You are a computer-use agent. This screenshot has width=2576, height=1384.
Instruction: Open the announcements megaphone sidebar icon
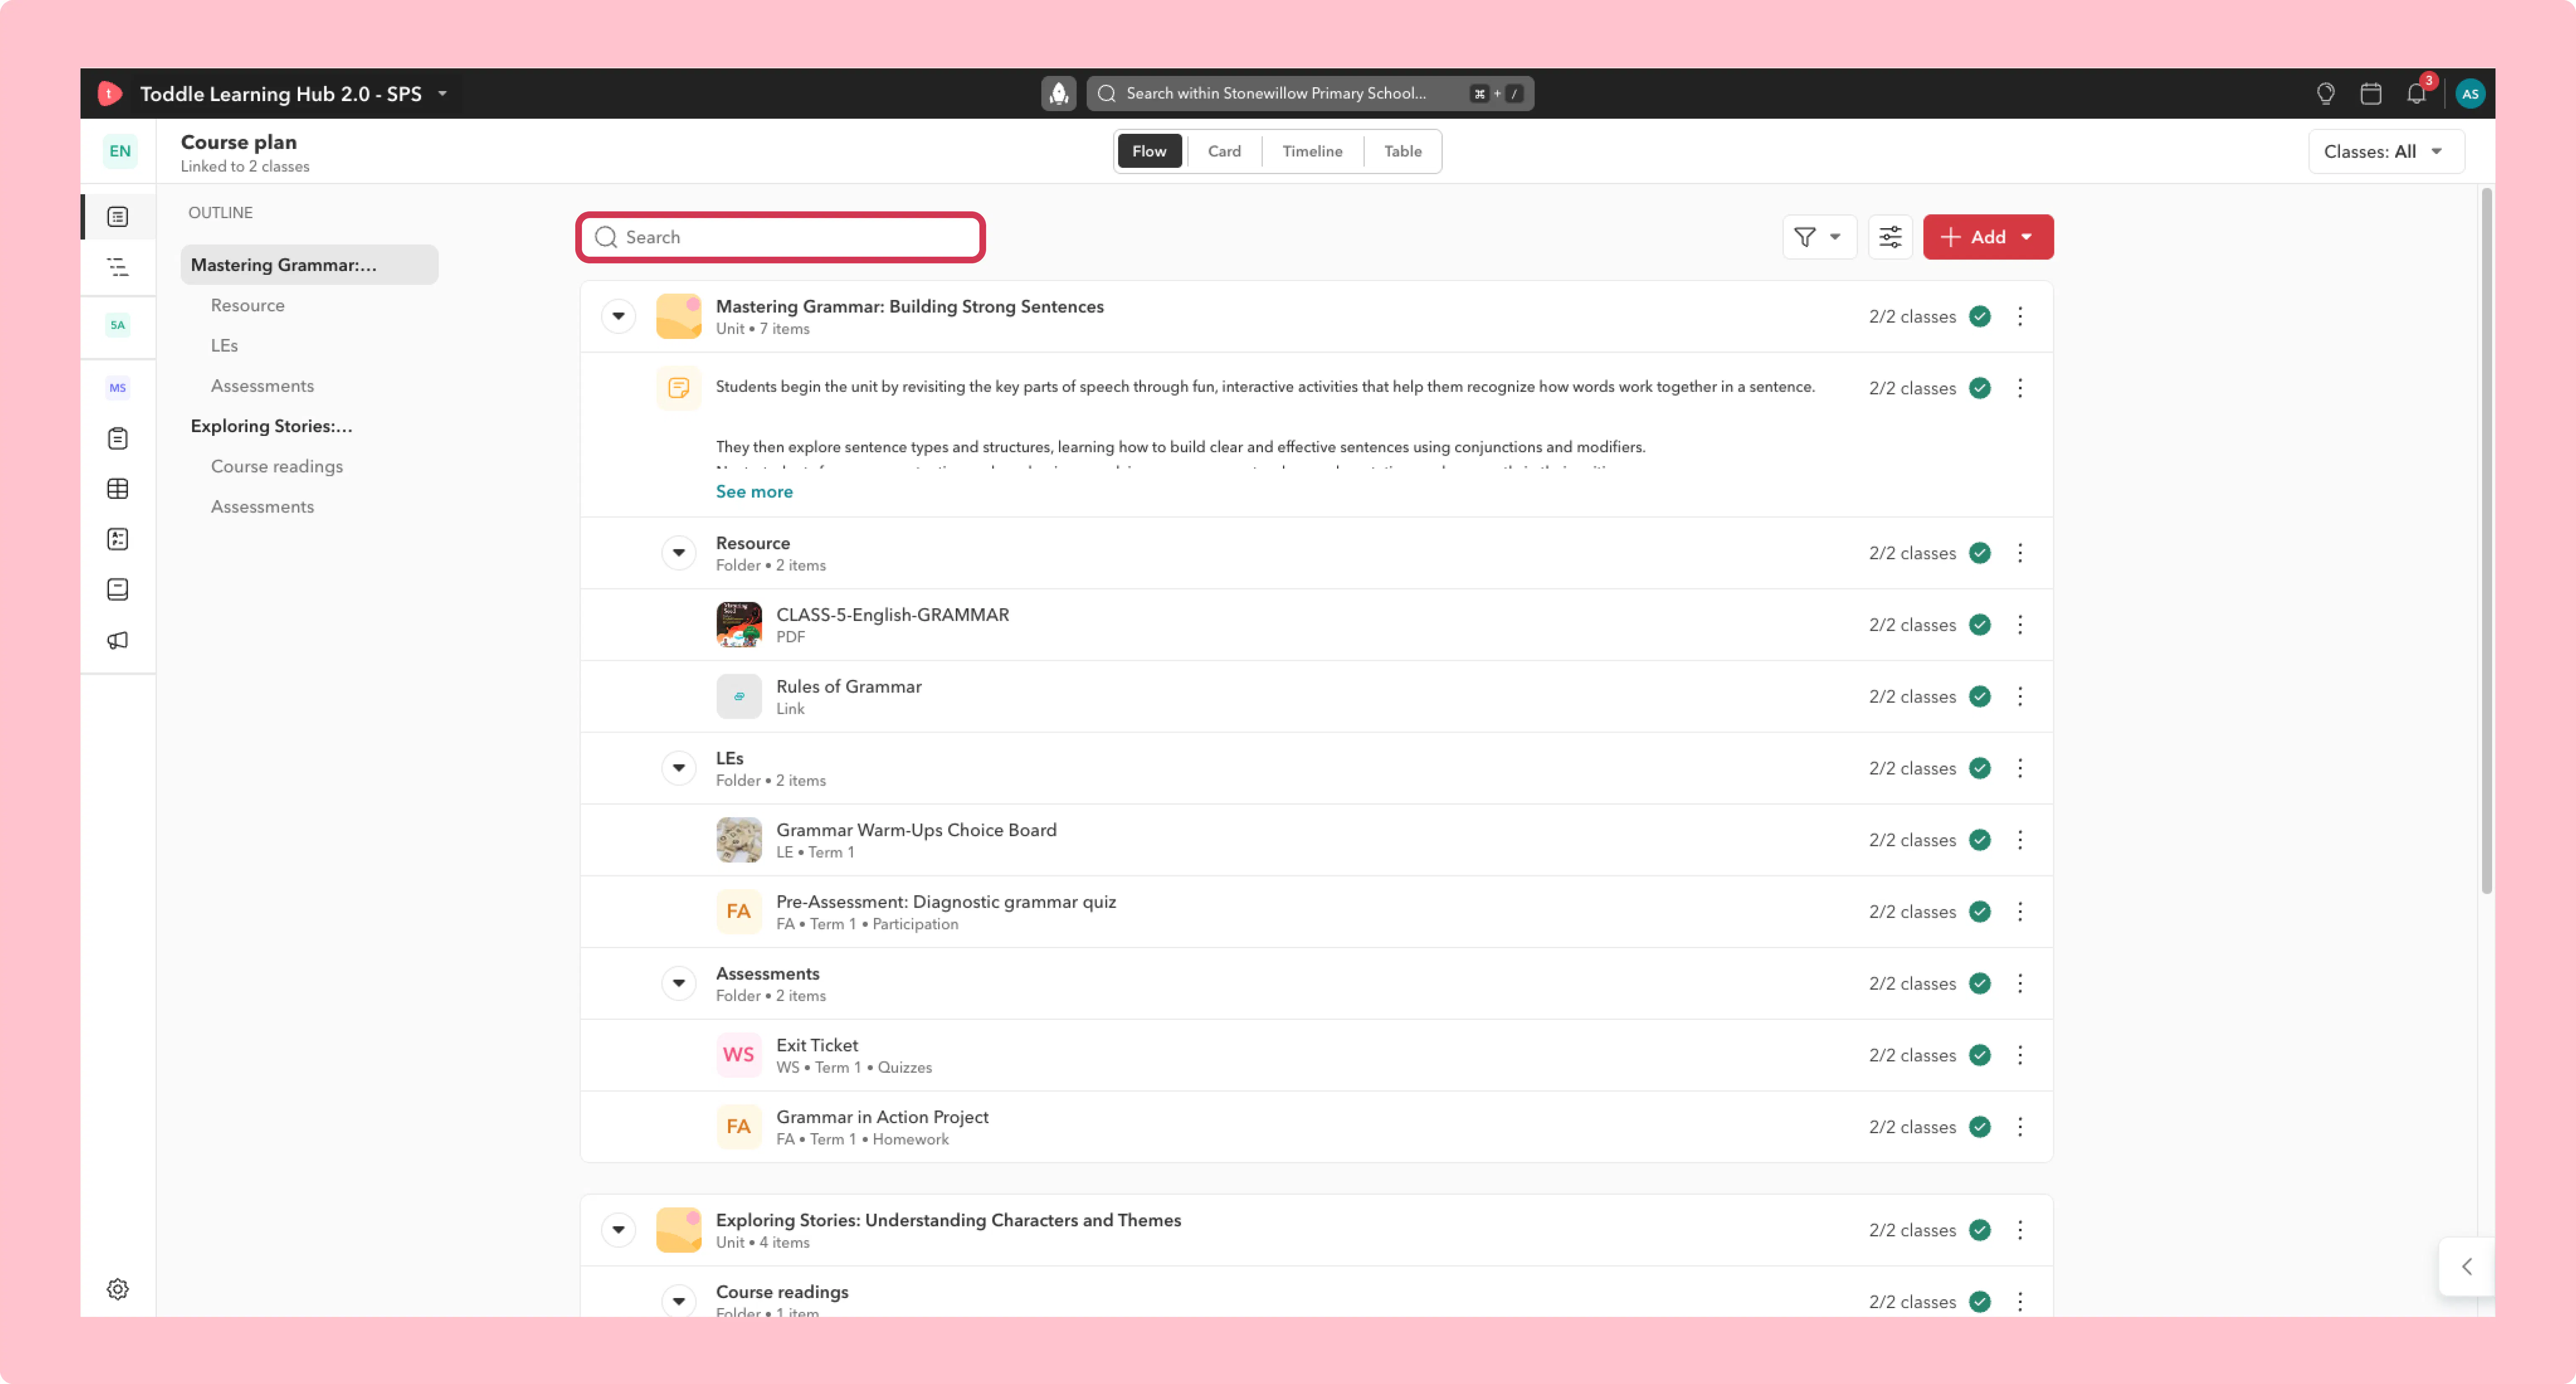click(x=118, y=640)
